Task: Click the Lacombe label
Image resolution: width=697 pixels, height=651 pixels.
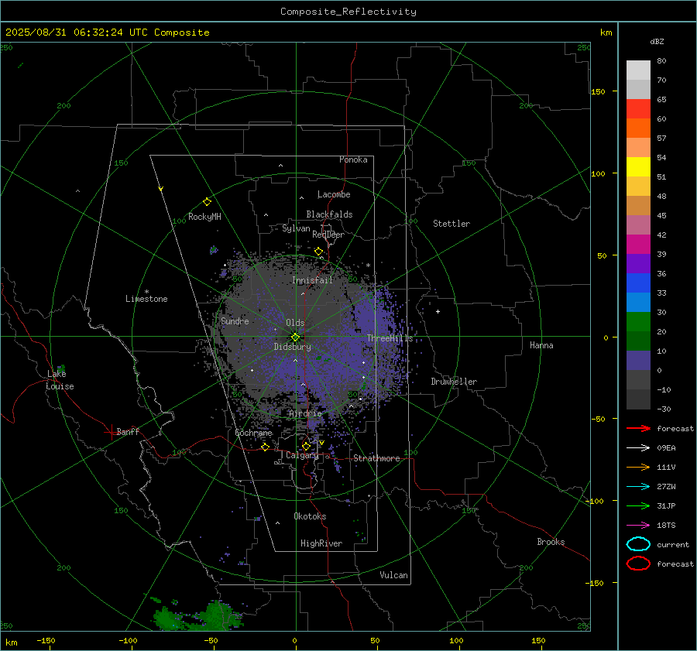Action: tap(334, 194)
